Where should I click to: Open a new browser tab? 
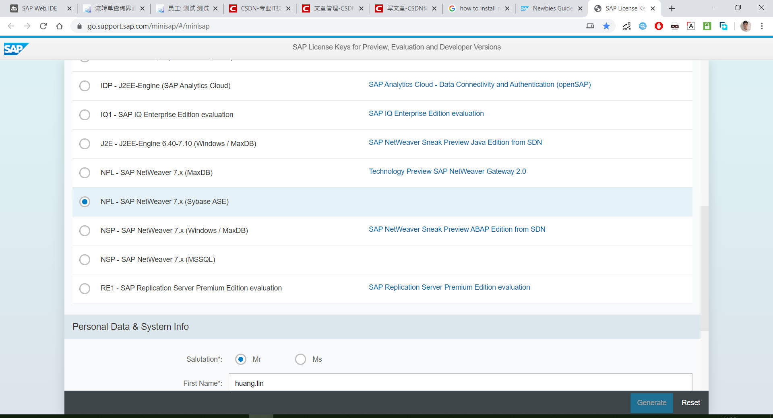pyautogui.click(x=672, y=8)
